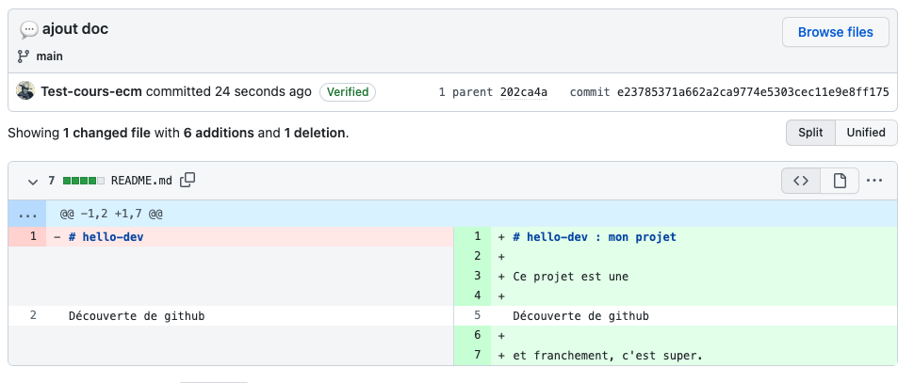Open parent commit 202ca4a
The image size is (914, 383).
pos(523,92)
